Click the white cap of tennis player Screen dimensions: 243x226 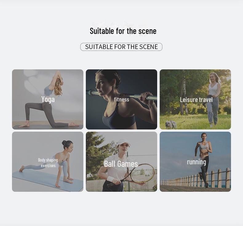124,142
